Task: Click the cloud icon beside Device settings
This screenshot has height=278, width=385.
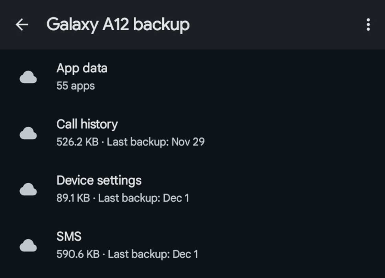Action: (28, 189)
